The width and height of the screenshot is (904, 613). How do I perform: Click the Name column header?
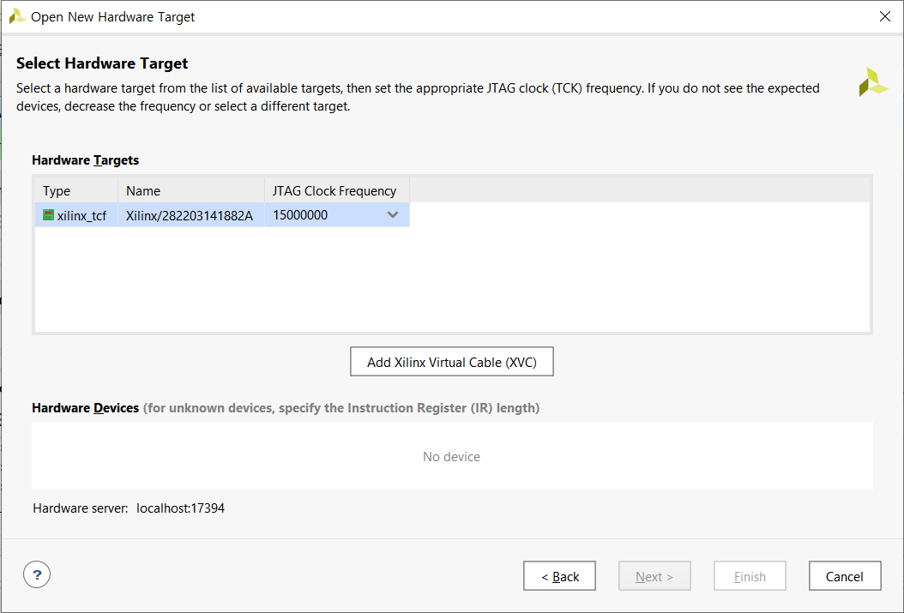pyautogui.click(x=191, y=190)
